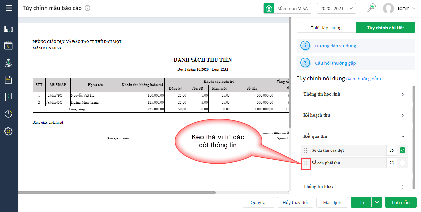Click the Mua mới column header

[219, 88]
